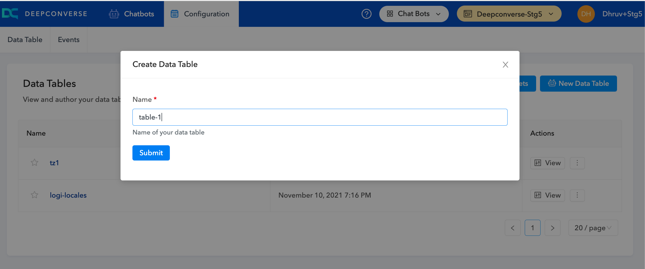This screenshot has height=269, width=645.
Task: Click the DeepConverse logo icon
Action: [x=10, y=14]
